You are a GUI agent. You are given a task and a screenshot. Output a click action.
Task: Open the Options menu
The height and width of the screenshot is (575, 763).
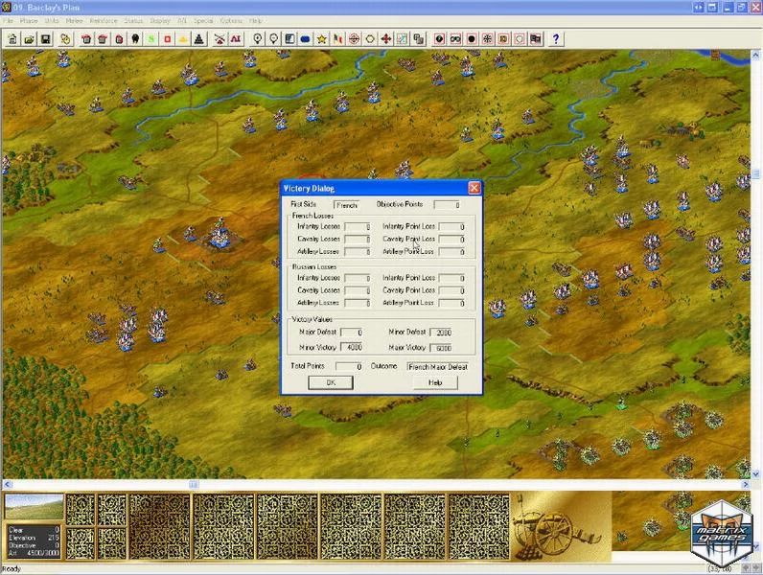[x=231, y=21]
